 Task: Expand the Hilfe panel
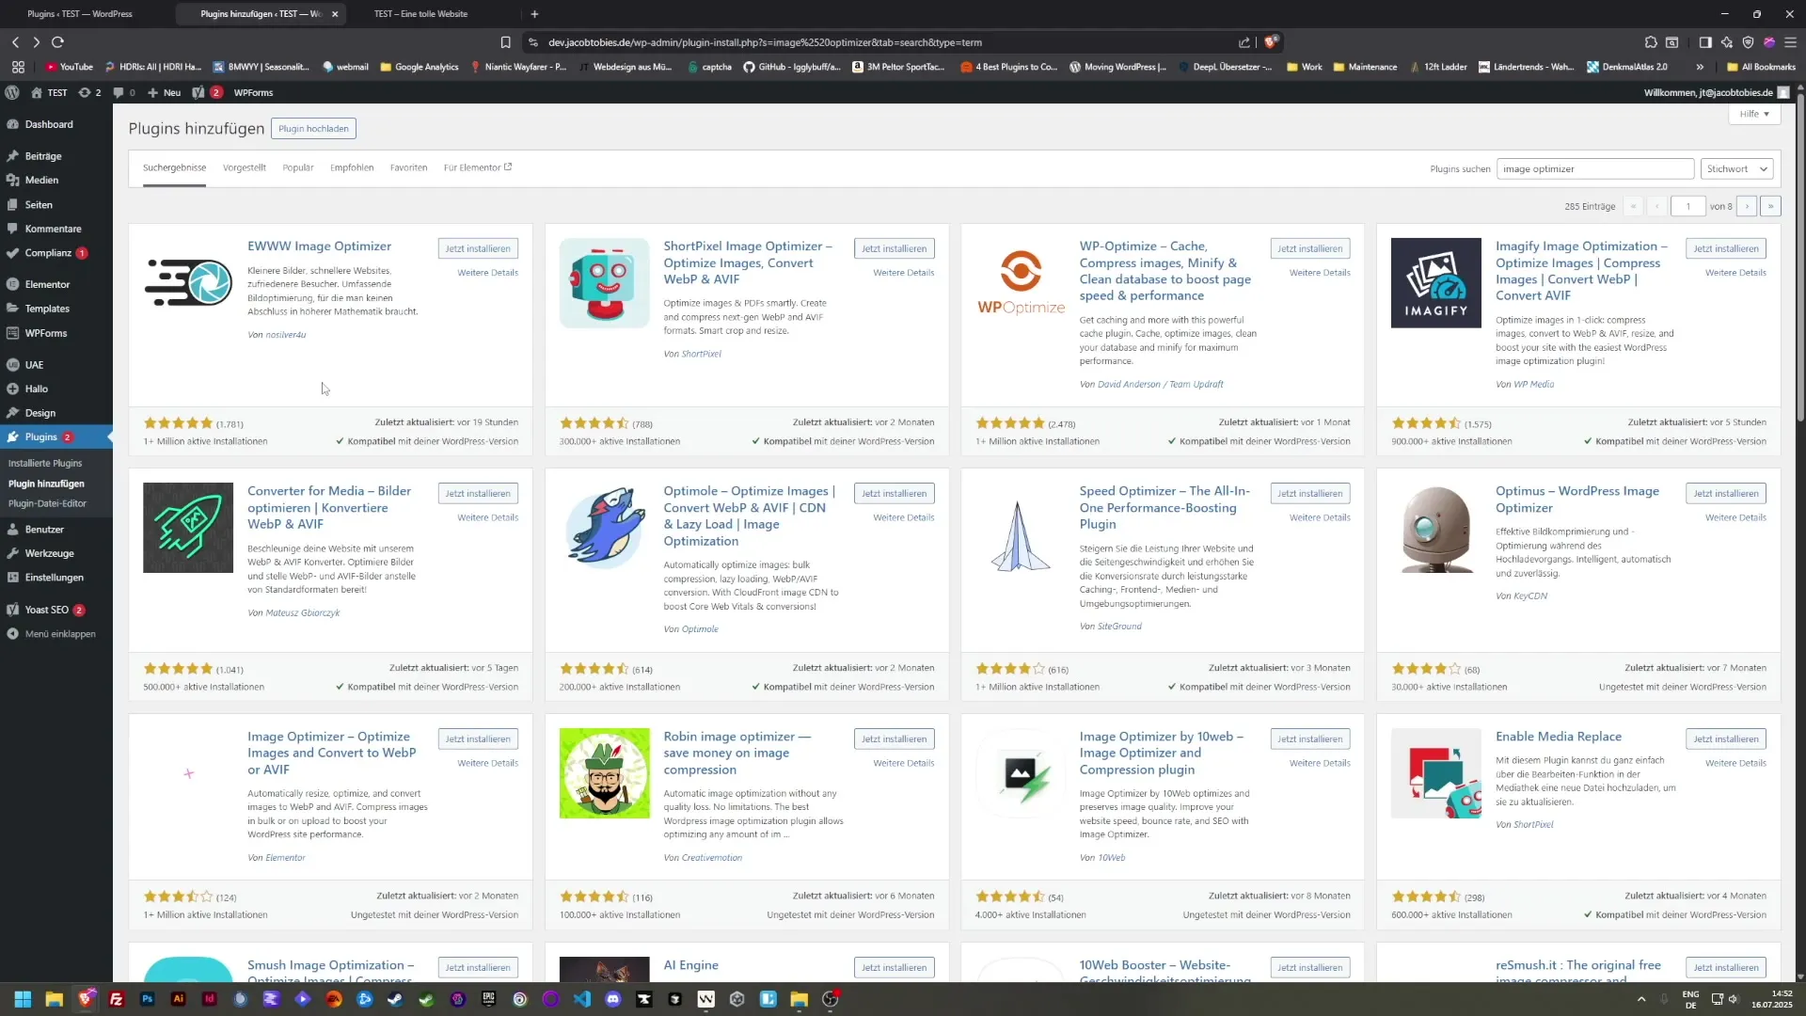[1753, 114]
